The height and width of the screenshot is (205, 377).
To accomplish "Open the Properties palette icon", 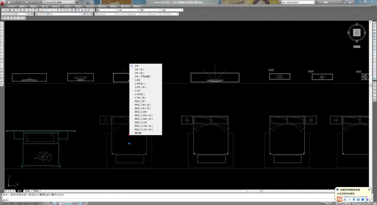I will [72, 10].
